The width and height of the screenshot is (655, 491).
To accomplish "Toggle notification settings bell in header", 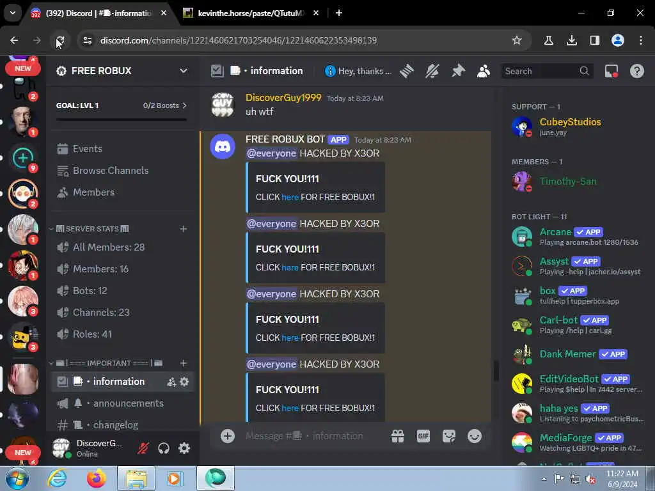I will (432, 71).
